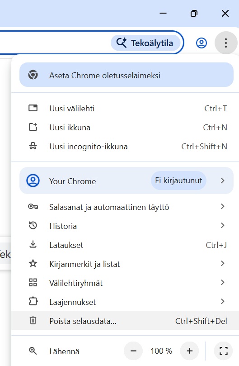239x366 pixels.
Task: Open the Historia menu entry
Action: (x=125, y=226)
